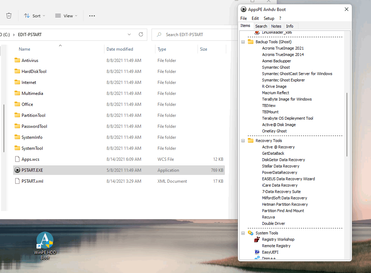371x273 pixels.
Task: Select the PartitionTool folder icon
Action: point(17,115)
